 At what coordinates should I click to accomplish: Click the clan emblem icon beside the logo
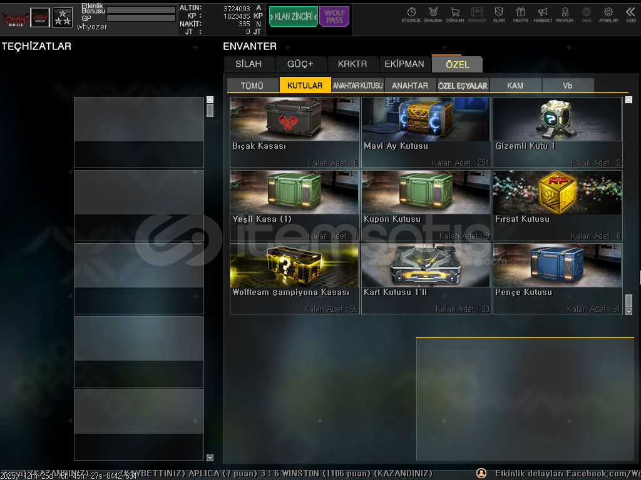[40, 17]
